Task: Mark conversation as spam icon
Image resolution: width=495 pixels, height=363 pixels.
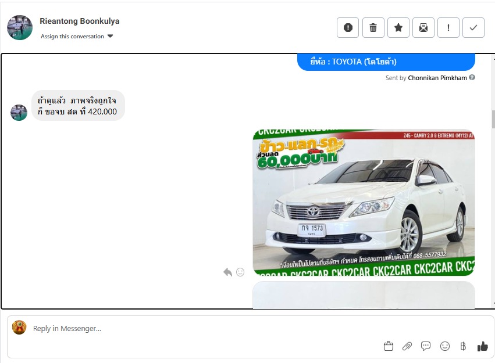Action: 348,28
